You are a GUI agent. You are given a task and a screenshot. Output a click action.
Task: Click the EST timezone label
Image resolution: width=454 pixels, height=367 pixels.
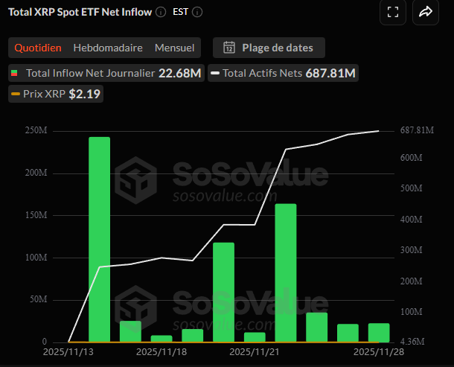[180, 12]
